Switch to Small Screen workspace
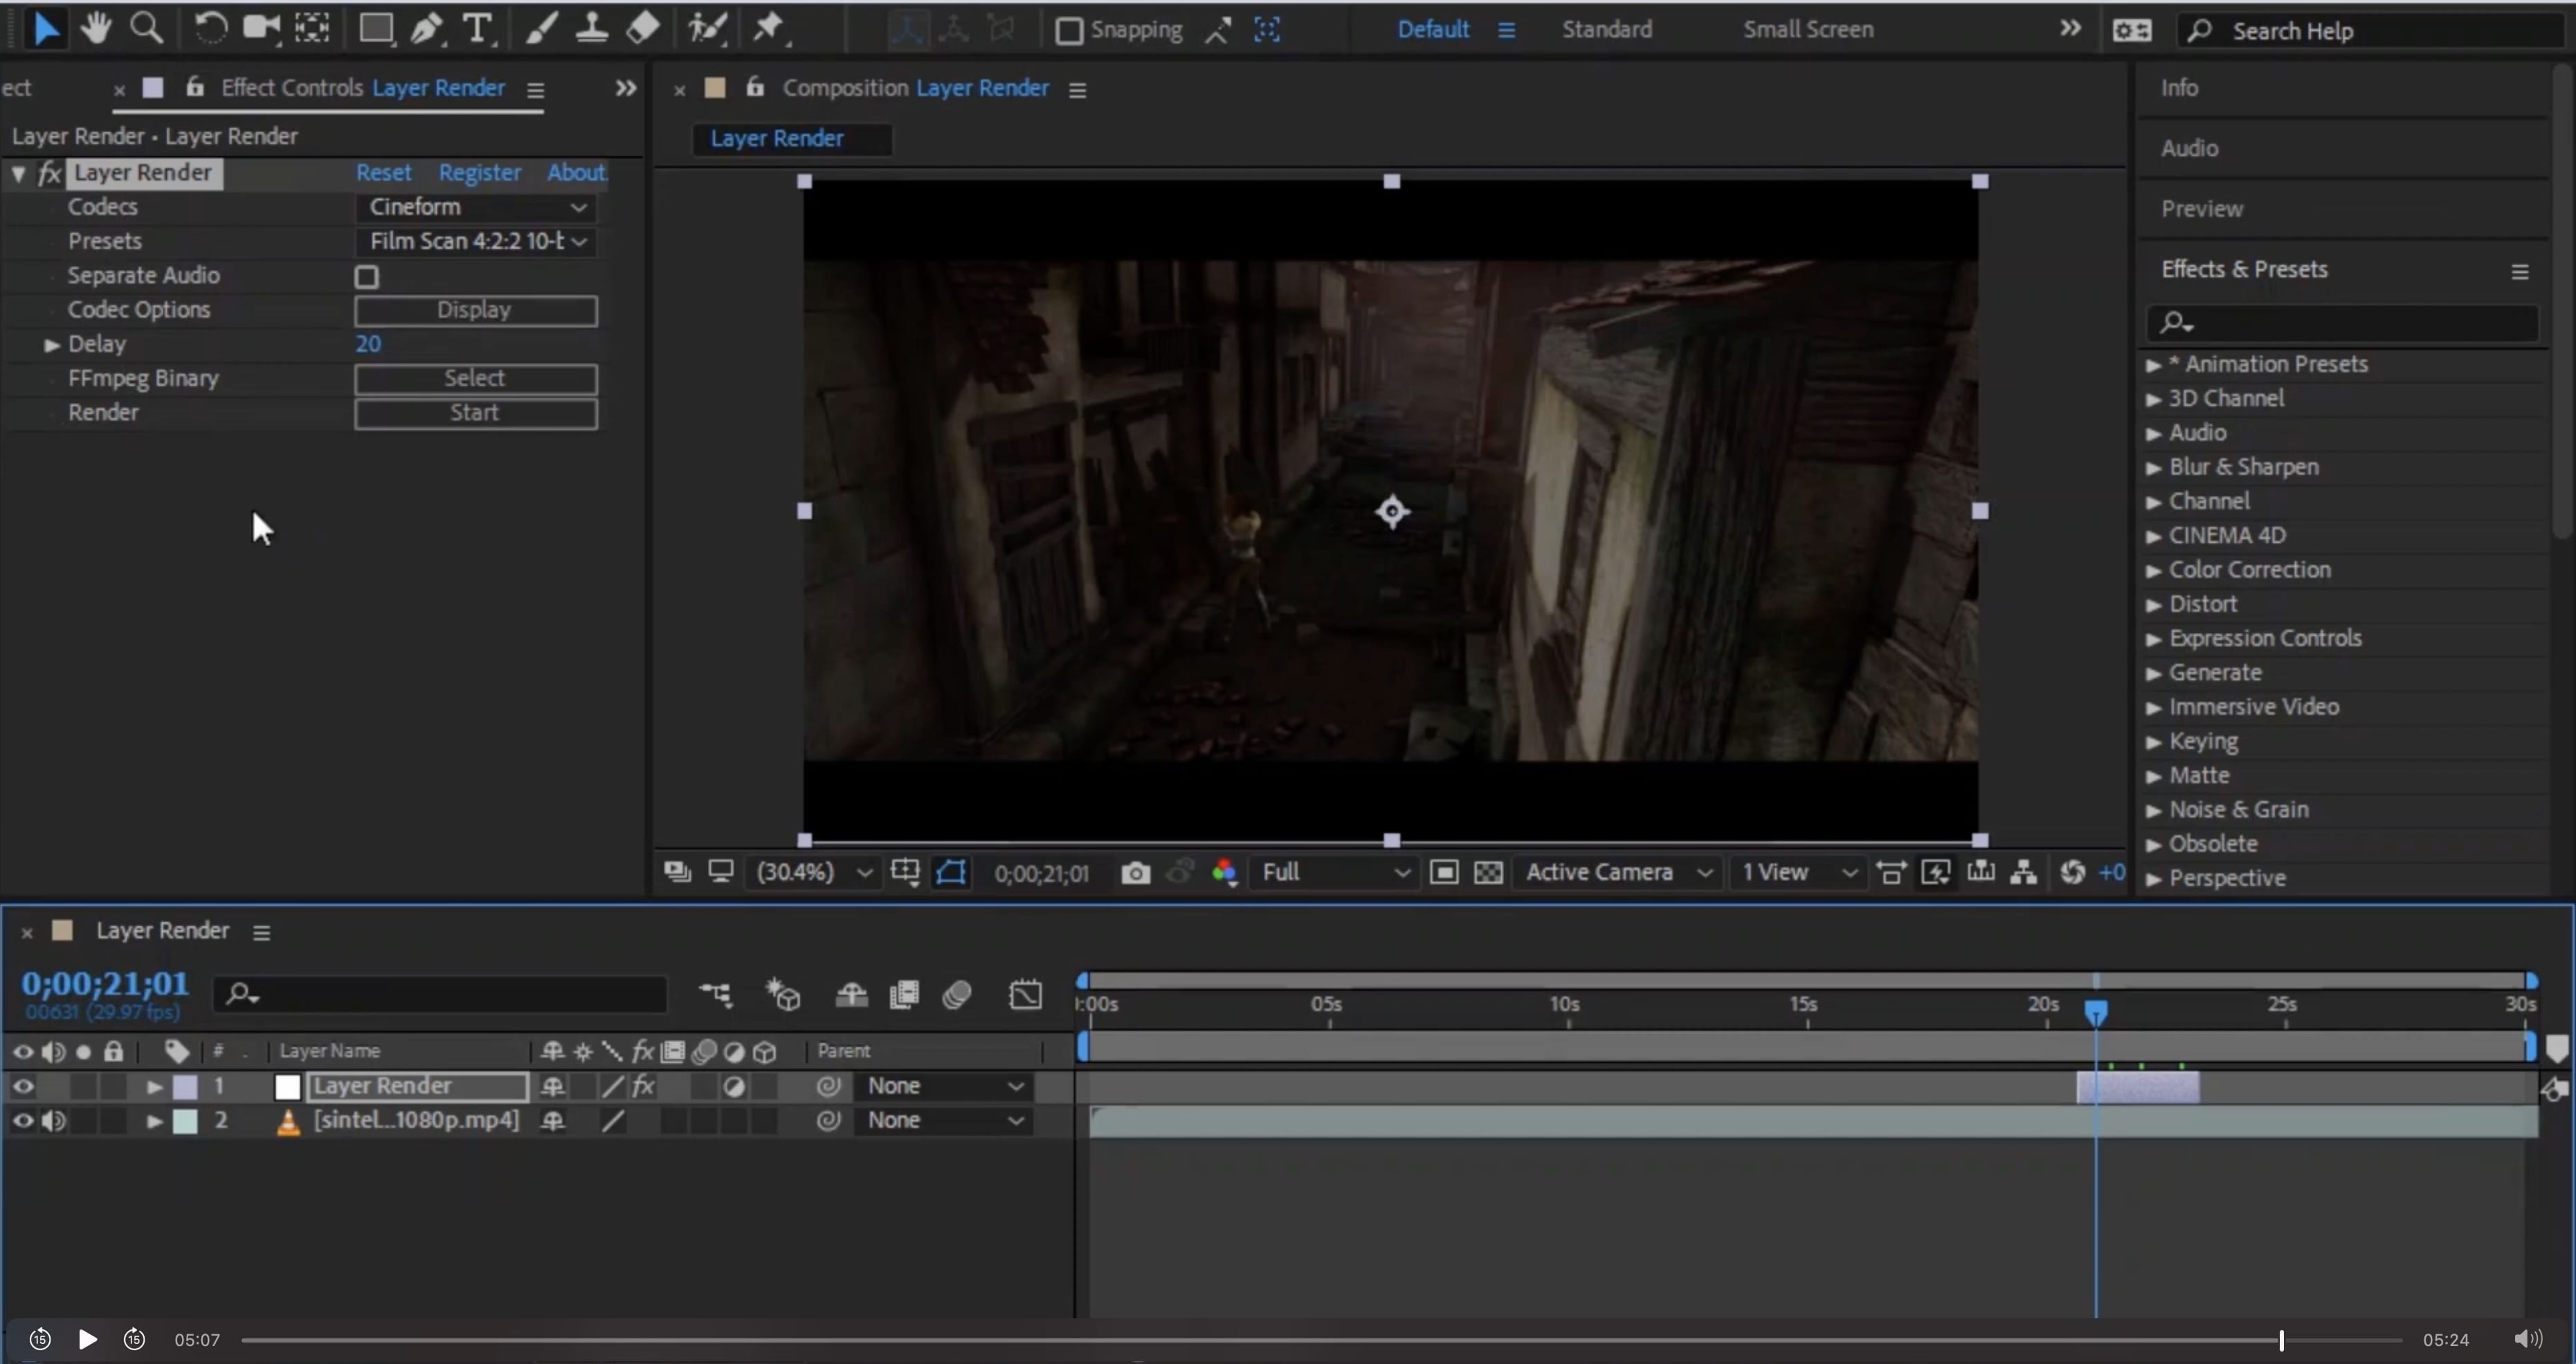Screen dimensions: 2576x1364 click(x=1808, y=29)
